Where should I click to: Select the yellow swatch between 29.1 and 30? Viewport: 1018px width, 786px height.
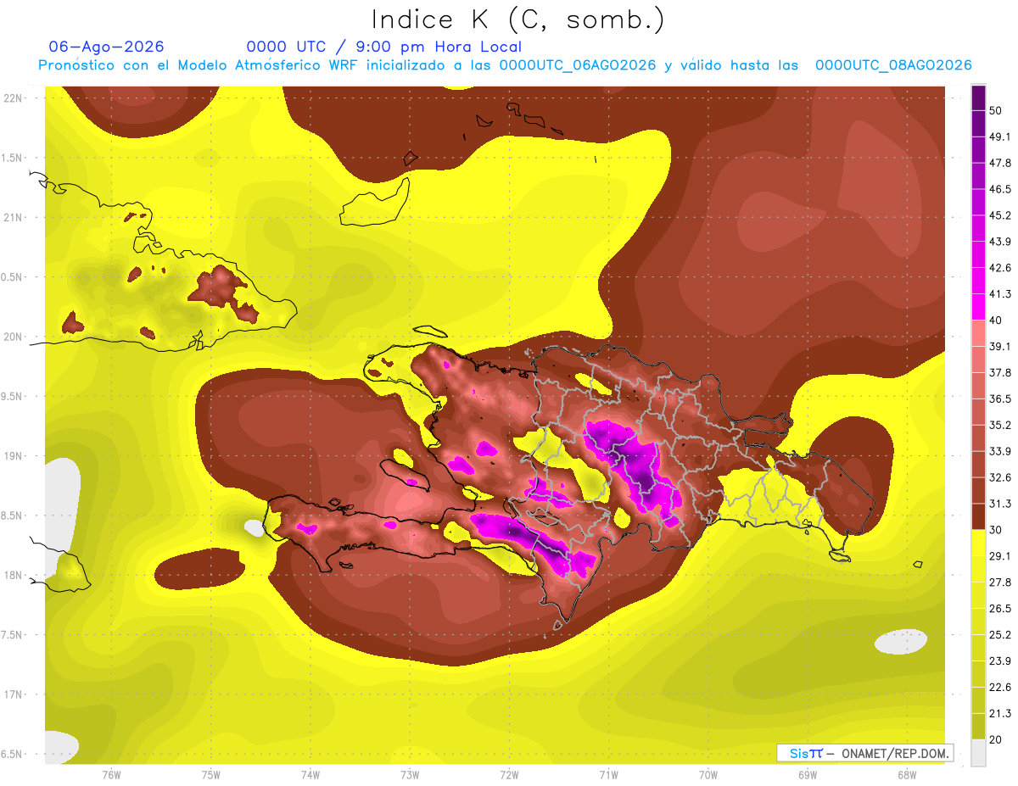coord(979,543)
